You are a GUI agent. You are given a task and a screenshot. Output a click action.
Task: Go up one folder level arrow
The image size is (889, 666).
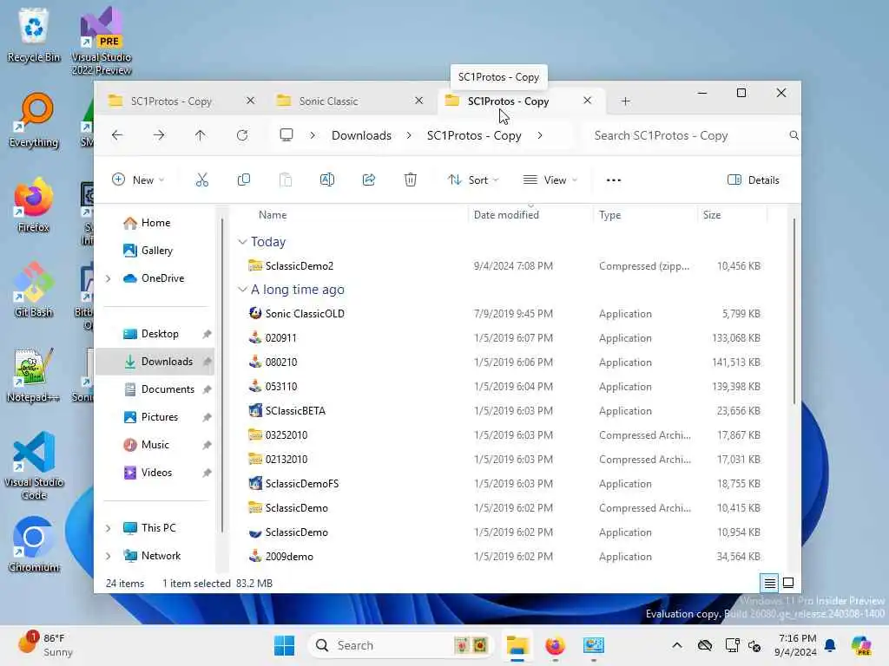coord(201,135)
